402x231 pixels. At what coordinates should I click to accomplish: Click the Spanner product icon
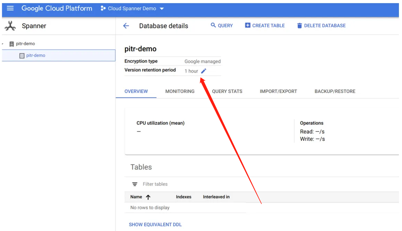(10, 26)
